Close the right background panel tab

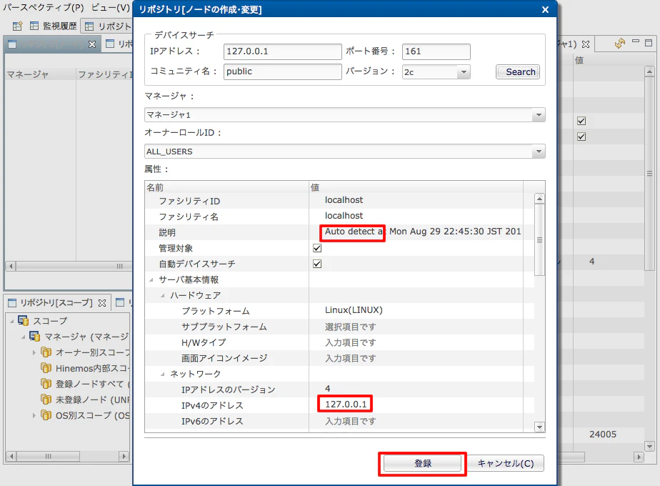(x=586, y=44)
